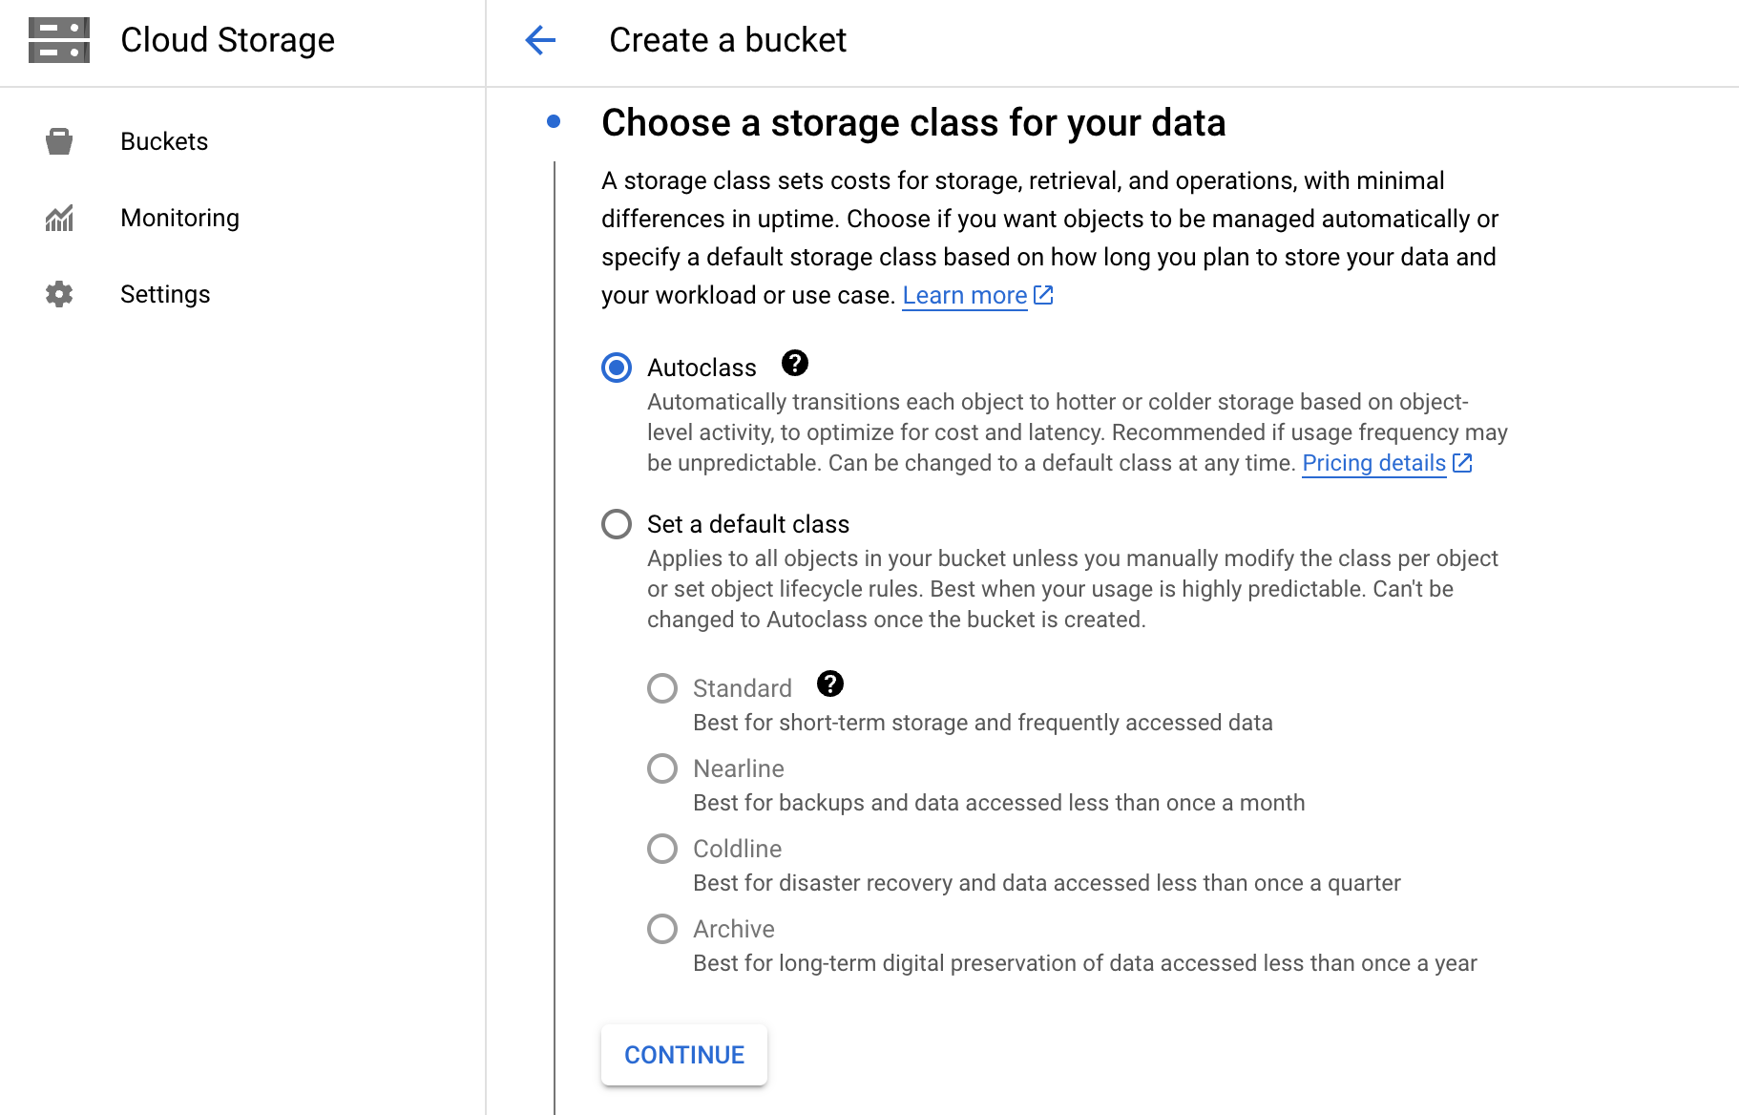The height and width of the screenshot is (1115, 1739).
Task: Select the Autoclass radio button
Action: click(x=616, y=368)
